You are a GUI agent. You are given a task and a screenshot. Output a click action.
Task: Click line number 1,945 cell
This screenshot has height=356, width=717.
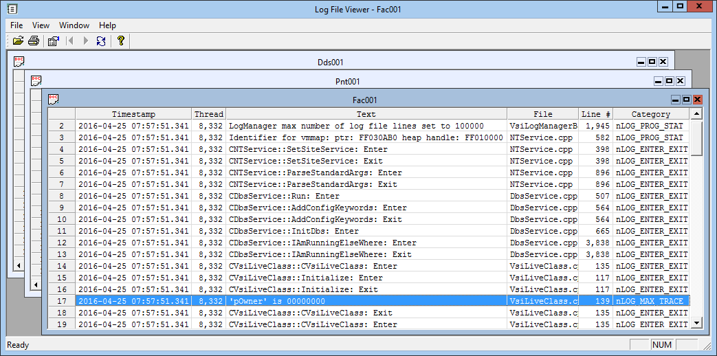click(596, 126)
